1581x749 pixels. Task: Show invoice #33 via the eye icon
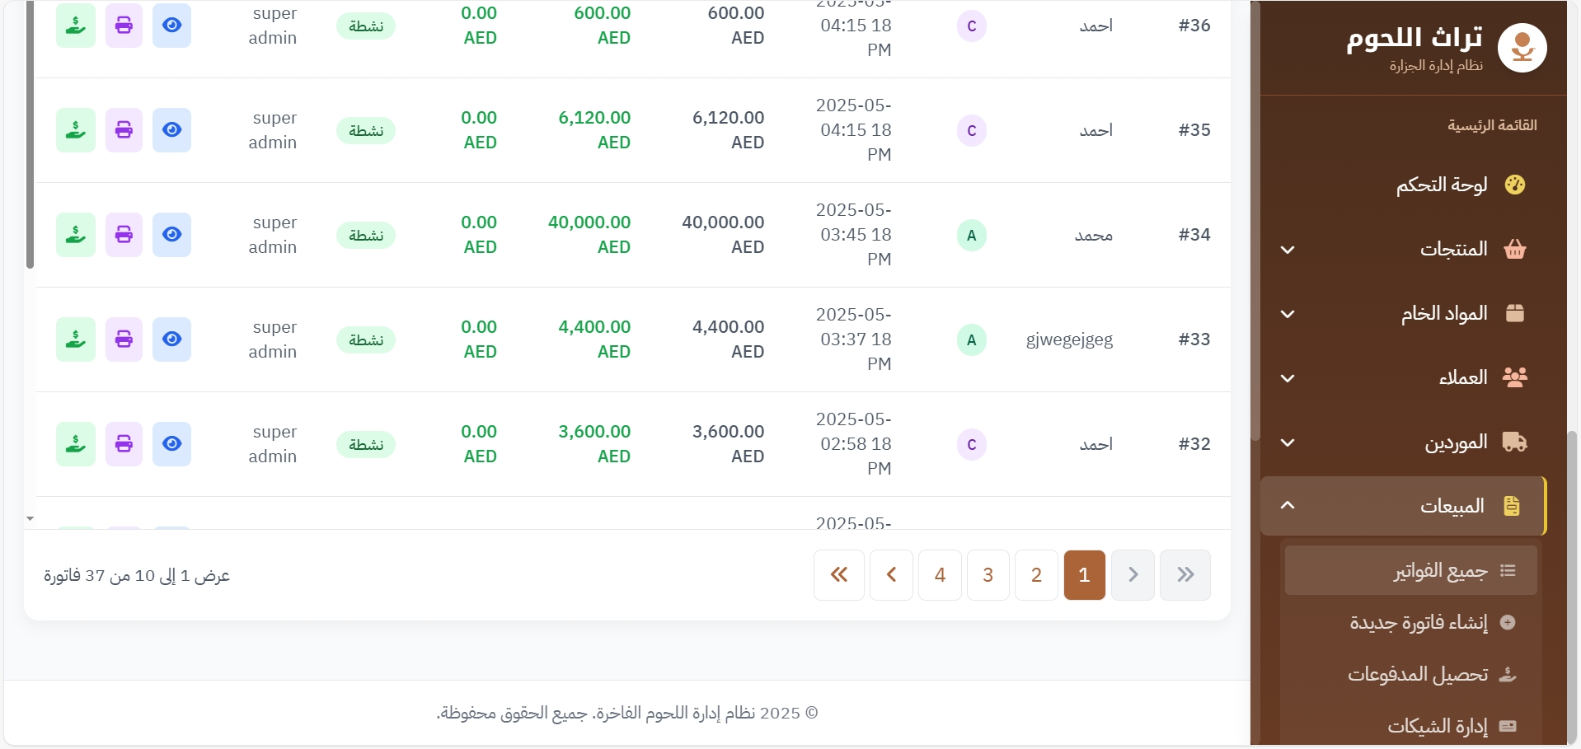click(x=171, y=339)
